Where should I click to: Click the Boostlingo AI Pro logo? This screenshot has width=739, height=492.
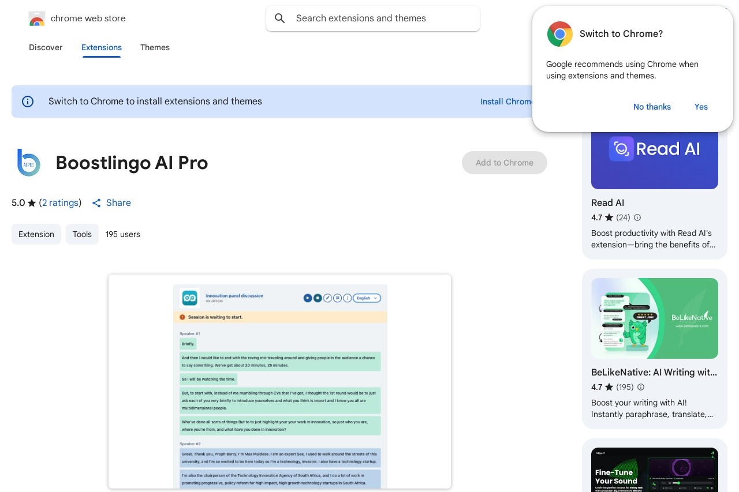pyautogui.click(x=29, y=163)
